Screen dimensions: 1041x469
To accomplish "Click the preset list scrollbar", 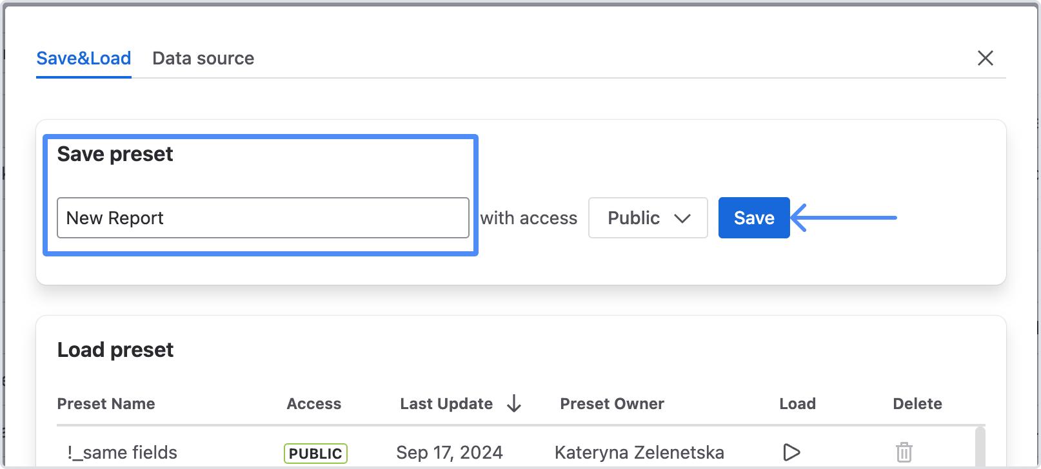I will point(980,446).
